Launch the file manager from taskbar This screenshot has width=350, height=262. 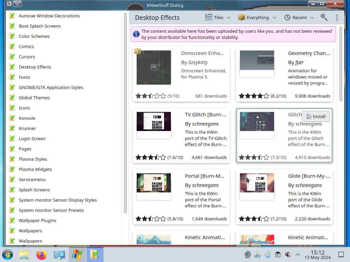[x=24, y=254]
